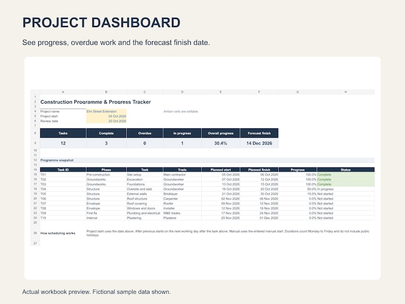Screen dimensions: 405x304
Task: Select column header H
Action: click(346, 92)
